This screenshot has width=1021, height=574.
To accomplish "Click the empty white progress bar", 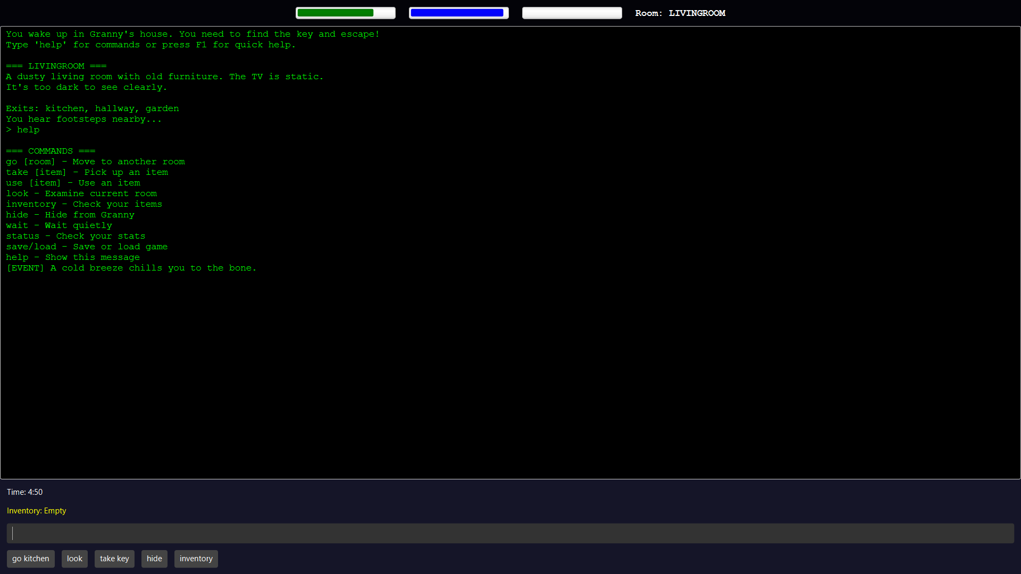I will point(572,13).
